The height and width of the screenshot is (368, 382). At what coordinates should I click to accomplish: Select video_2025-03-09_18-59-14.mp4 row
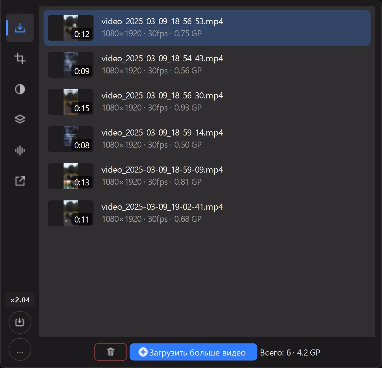point(207,139)
